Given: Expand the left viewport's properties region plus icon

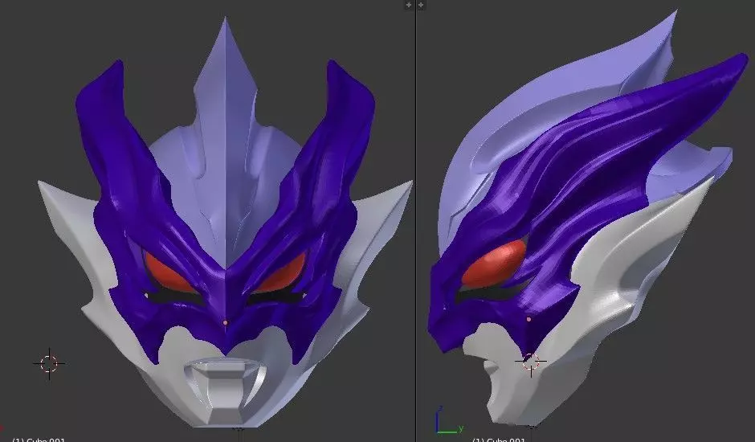Looking at the screenshot, I should (409, 5).
